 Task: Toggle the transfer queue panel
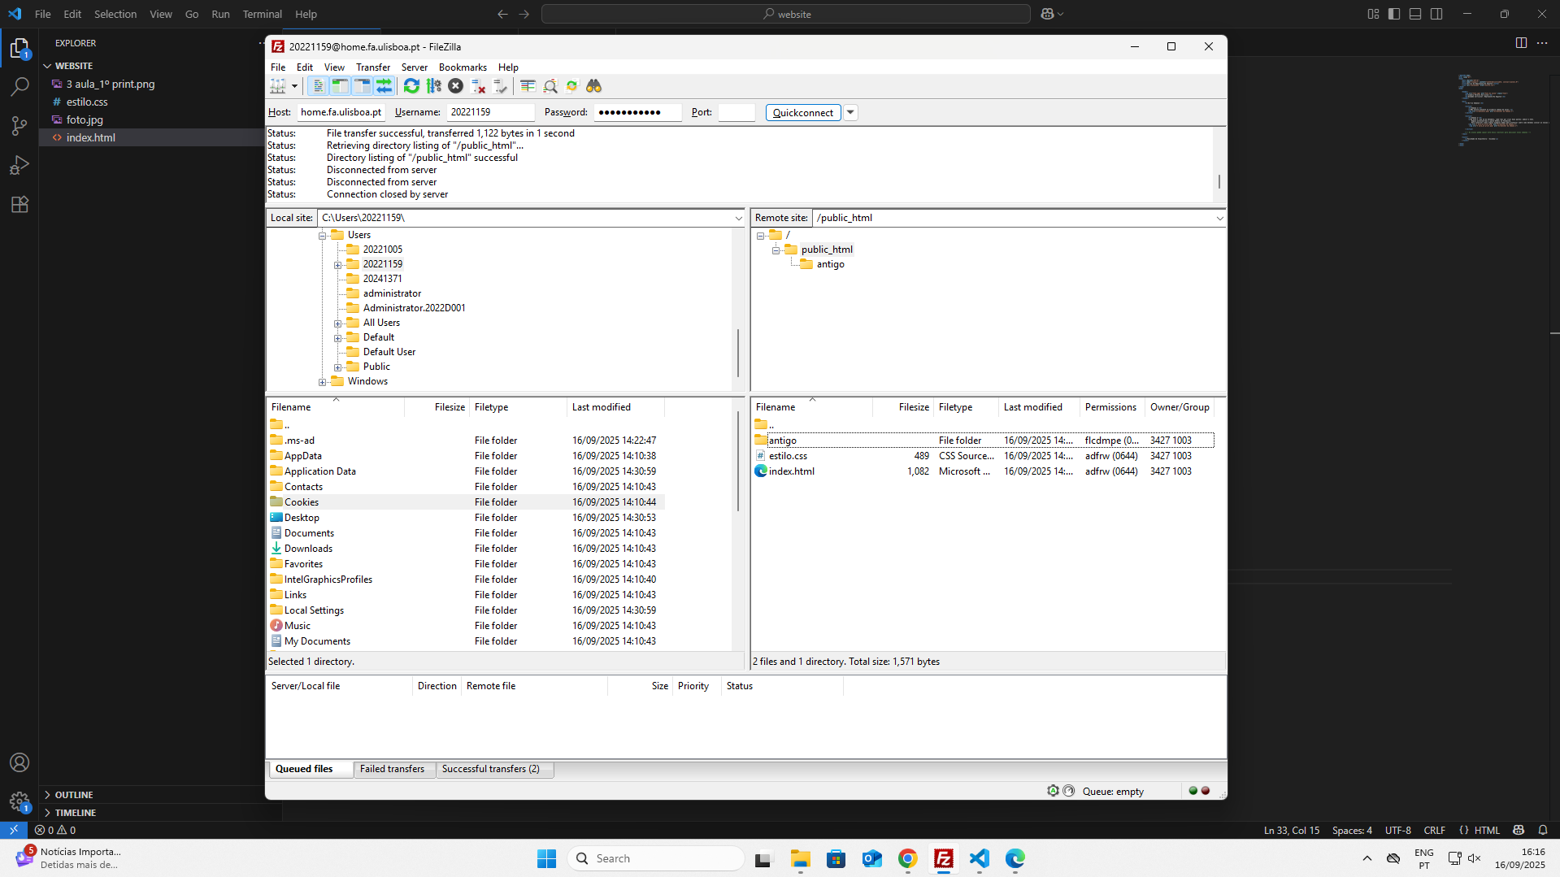tap(383, 86)
